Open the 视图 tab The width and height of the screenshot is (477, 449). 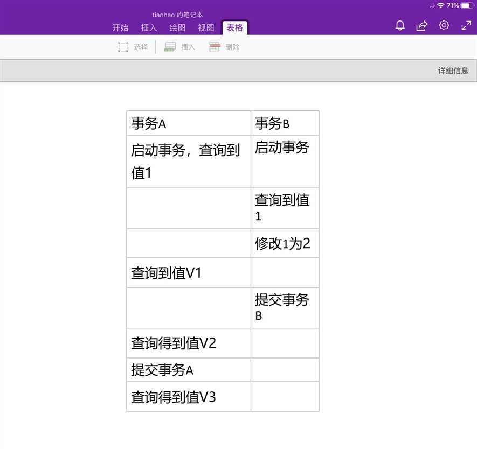coord(206,28)
